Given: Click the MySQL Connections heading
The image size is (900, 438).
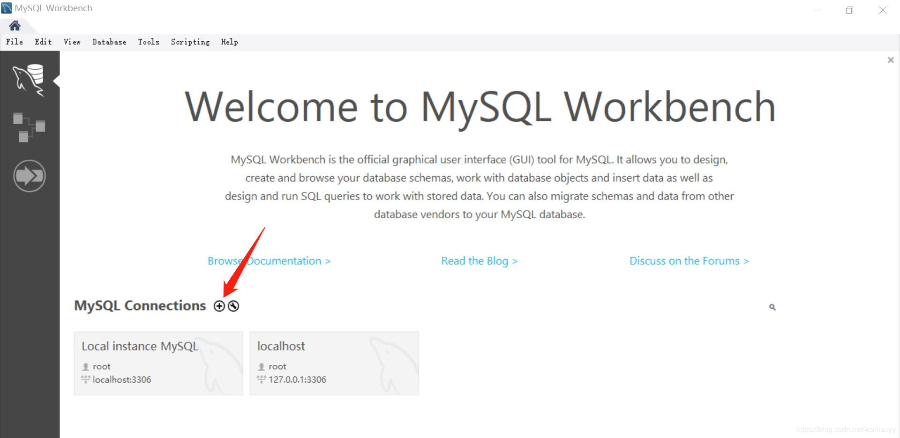Looking at the screenshot, I should point(140,305).
